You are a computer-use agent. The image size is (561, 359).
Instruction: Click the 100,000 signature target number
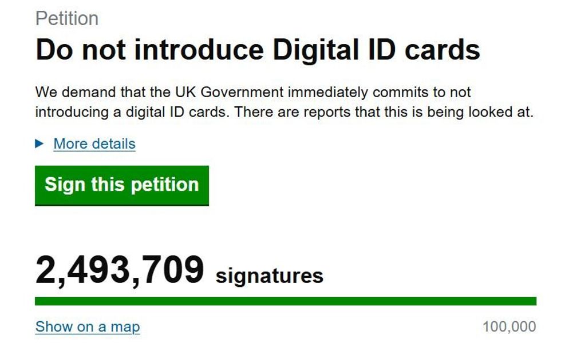tap(509, 326)
